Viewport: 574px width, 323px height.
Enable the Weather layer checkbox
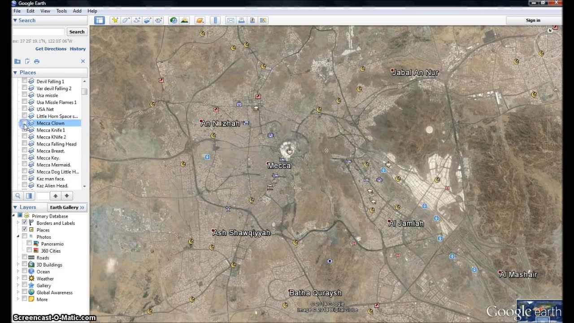click(24, 279)
